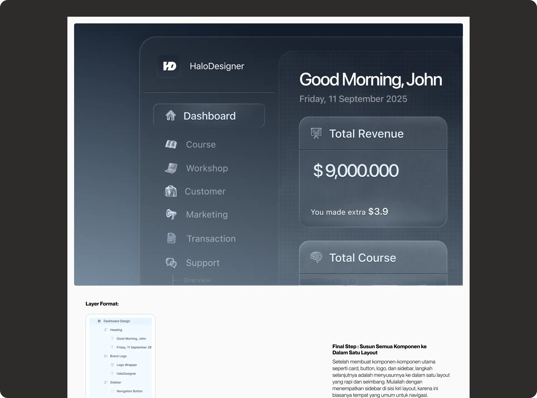Select the Logo Wrapper layer row
Image resolution: width=537 pixels, height=398 pixels.
121,365
